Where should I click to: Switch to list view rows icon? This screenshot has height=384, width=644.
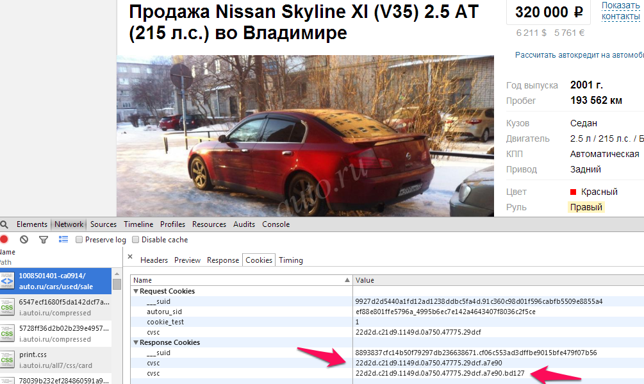[x=63, y=239]
